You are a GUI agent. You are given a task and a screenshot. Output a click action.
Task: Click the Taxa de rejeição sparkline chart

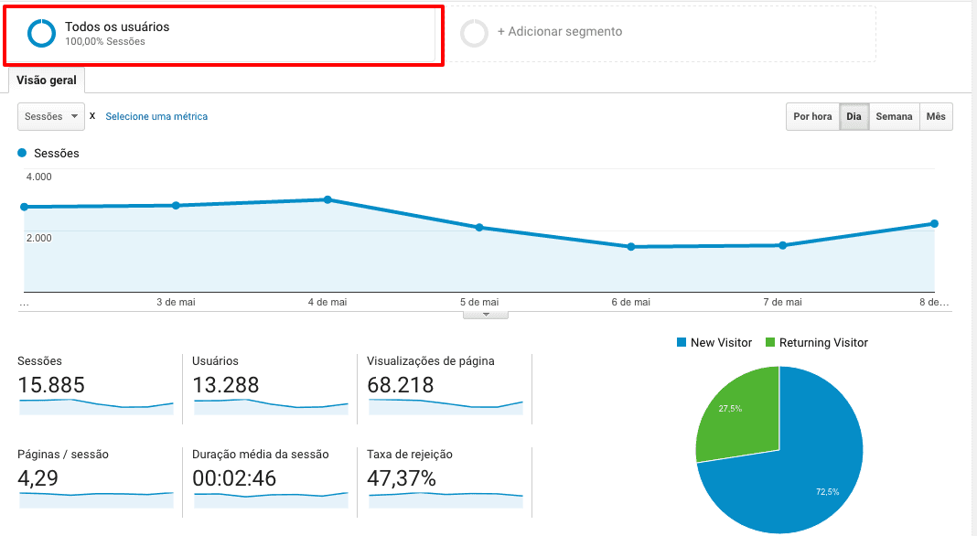point(445,498)
